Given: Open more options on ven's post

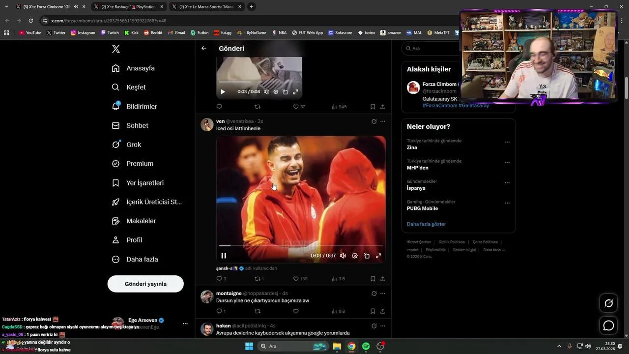Looking at the screenshot, I should [x=383, y=121].
